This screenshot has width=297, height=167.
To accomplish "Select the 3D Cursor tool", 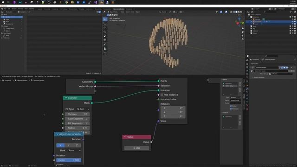I will 105,23.
